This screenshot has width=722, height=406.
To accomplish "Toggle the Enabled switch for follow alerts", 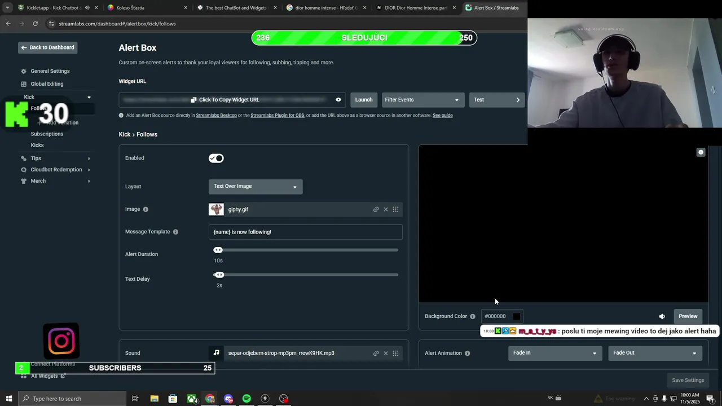I will pos(216,158).
